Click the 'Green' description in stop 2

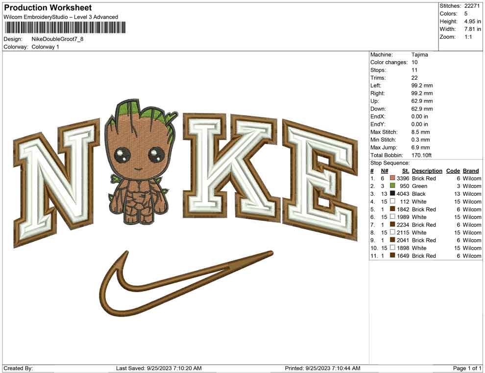click(x=419, y=186)
